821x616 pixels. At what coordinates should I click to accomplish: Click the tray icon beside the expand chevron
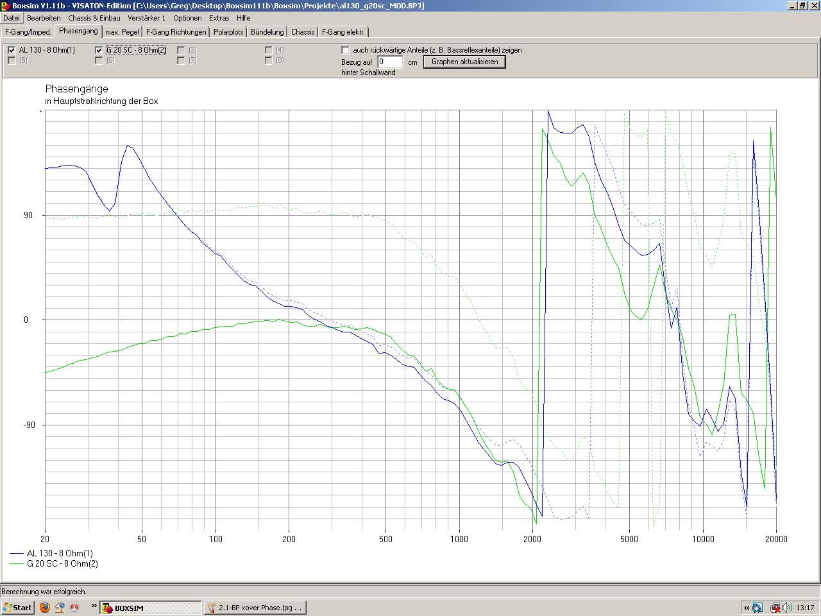[x=758, y=608]
